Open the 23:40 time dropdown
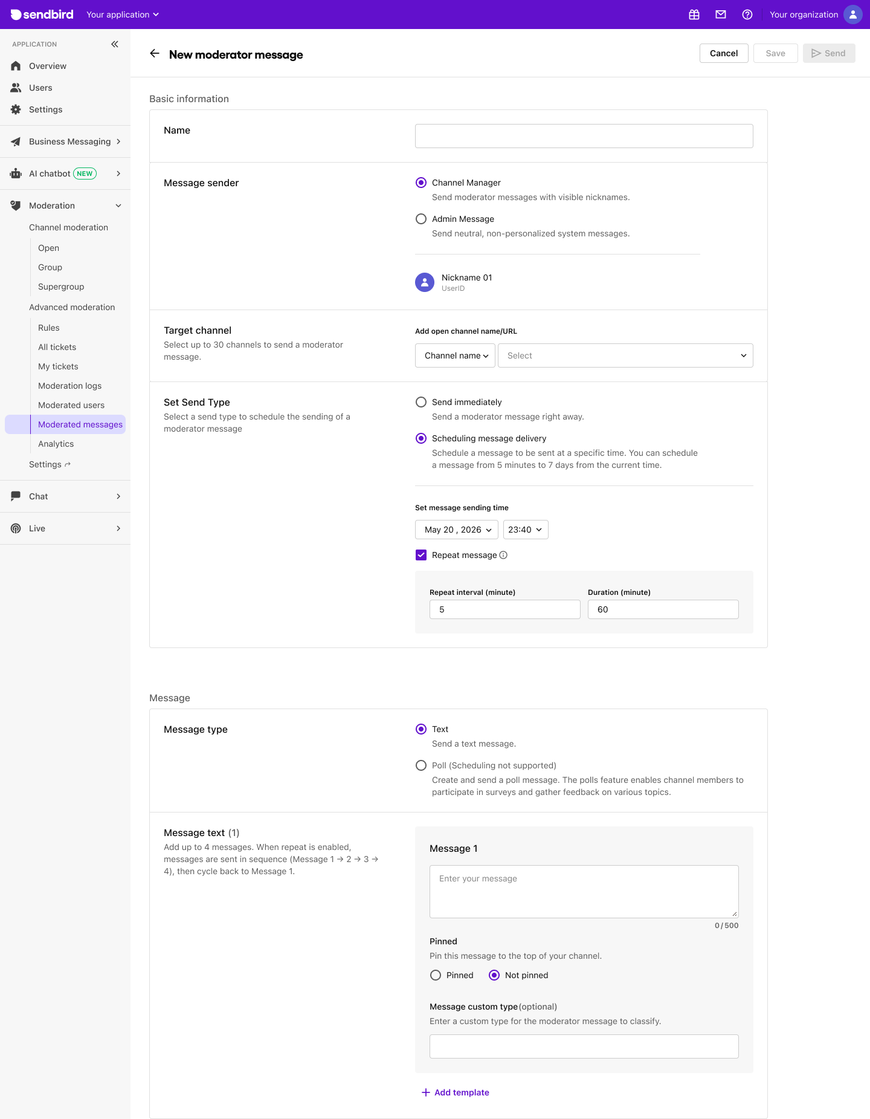The height and width of the screenshot is (1119, 870). coord(526,530)
